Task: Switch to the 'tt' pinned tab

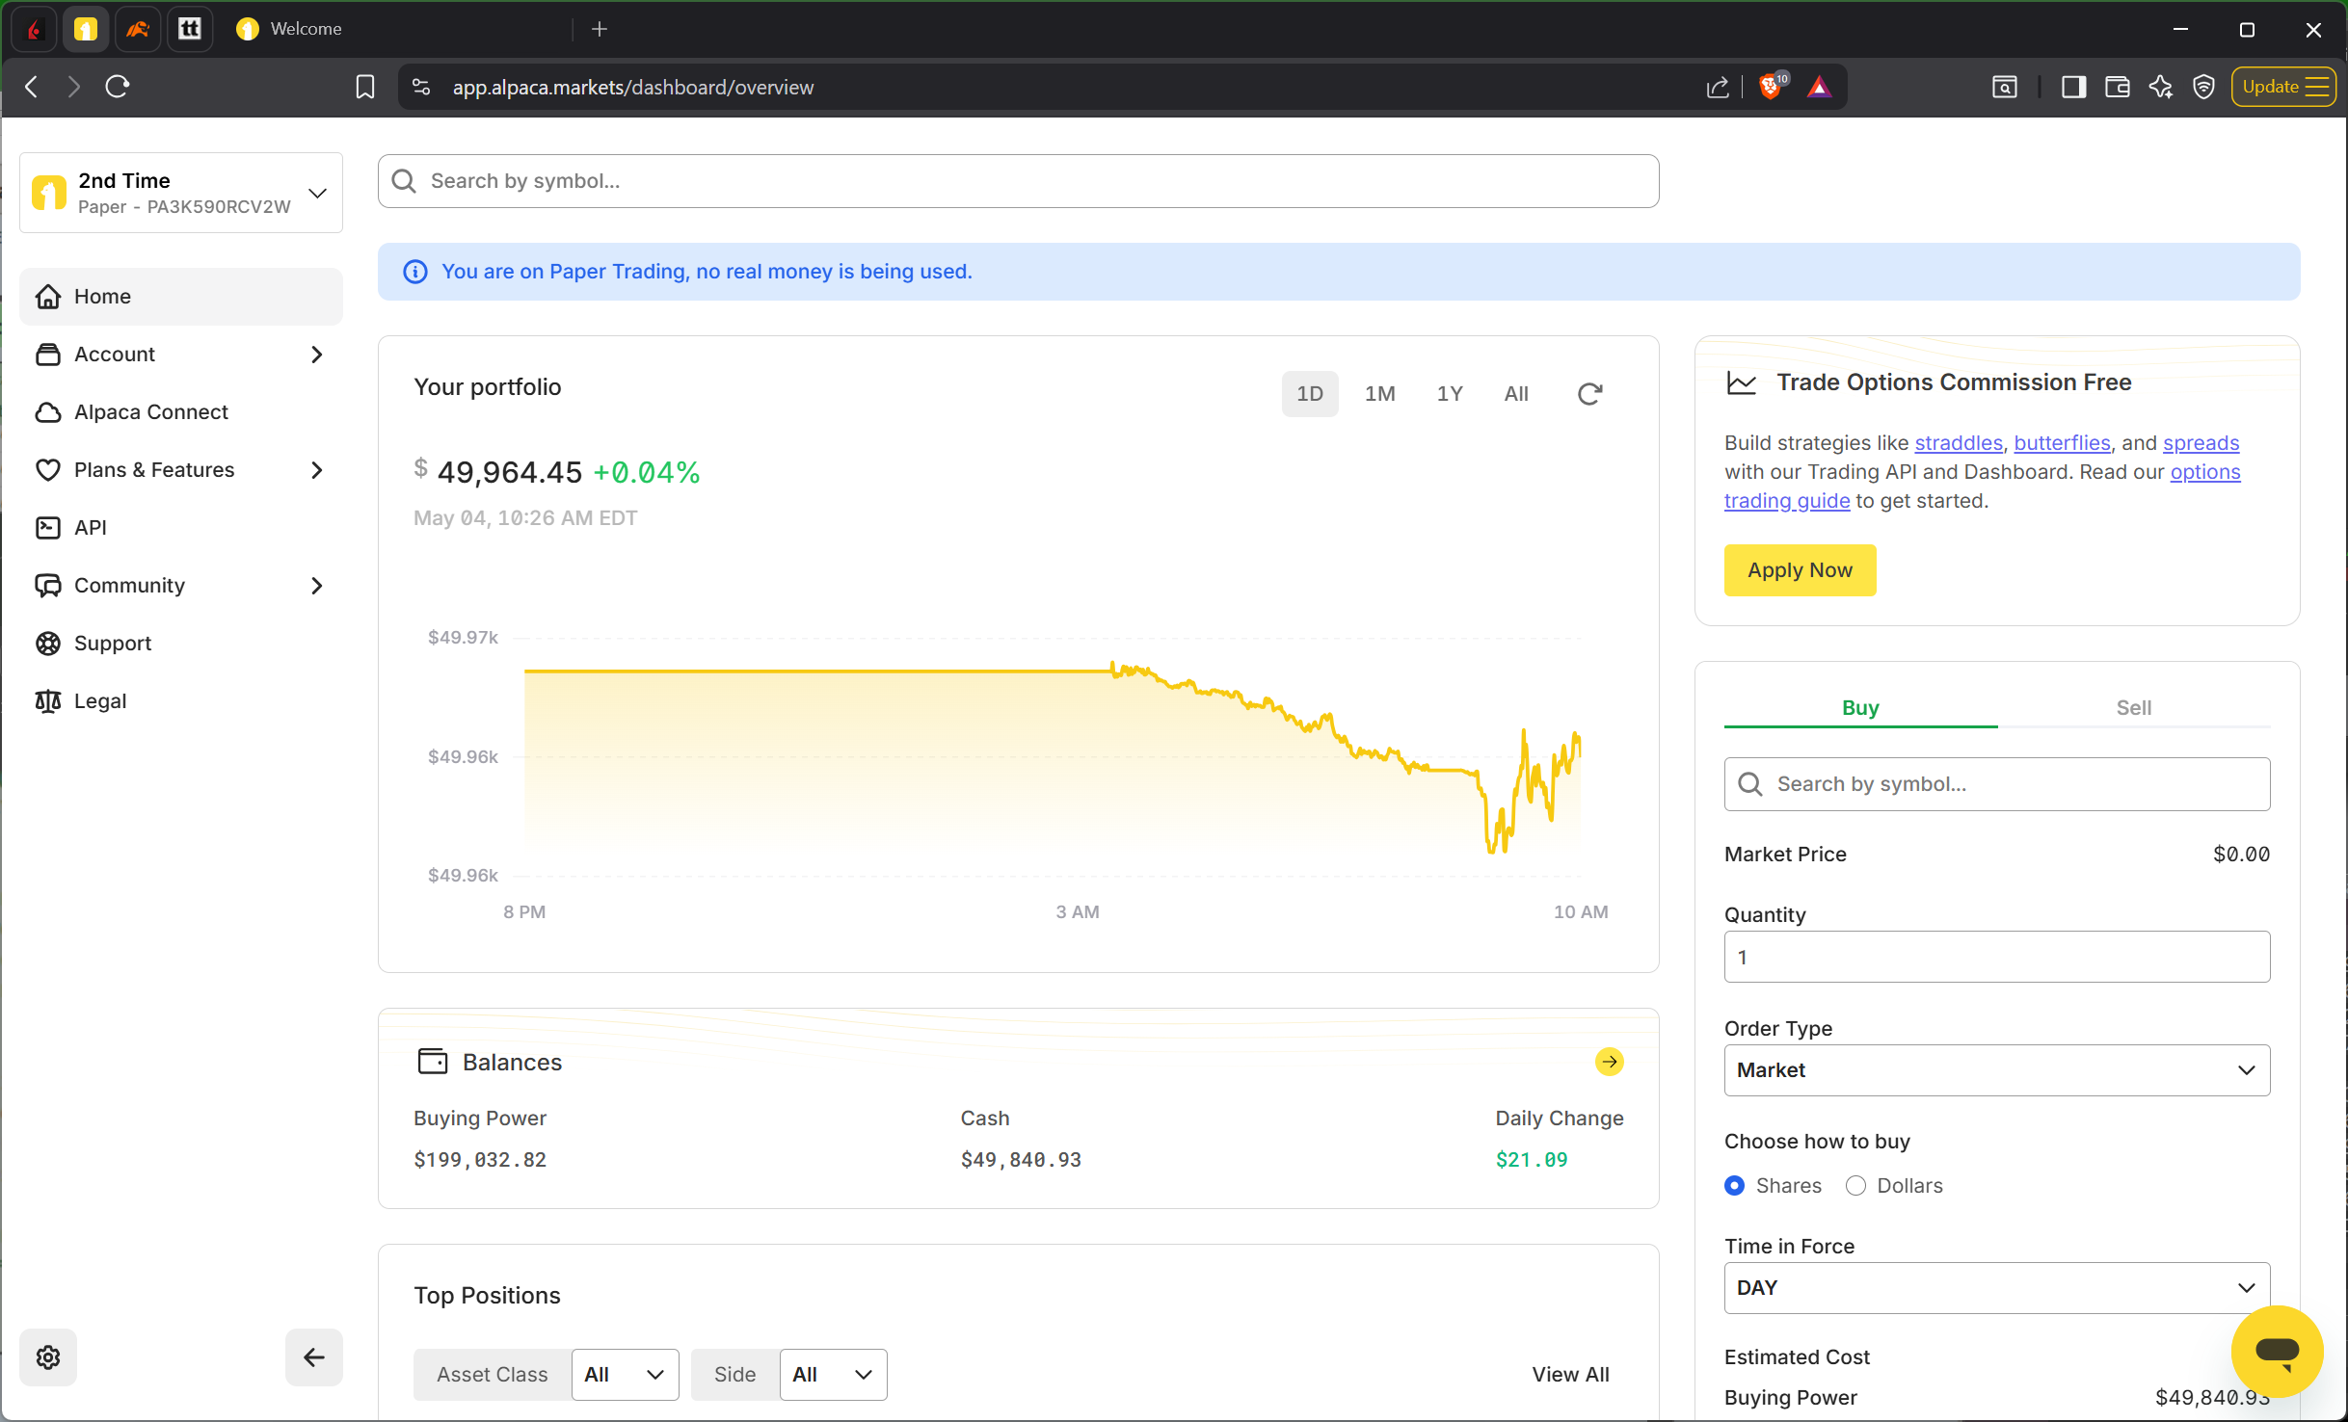Action: coord(190,29)
